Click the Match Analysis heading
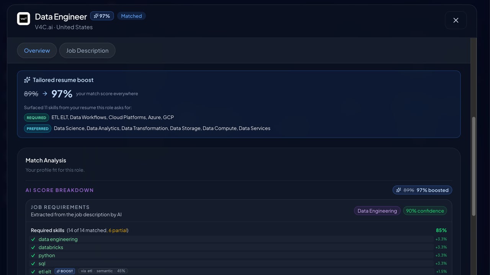 (46, 160)
